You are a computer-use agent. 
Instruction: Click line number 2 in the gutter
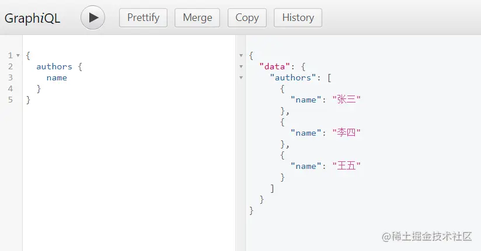(x=11, y=66)
